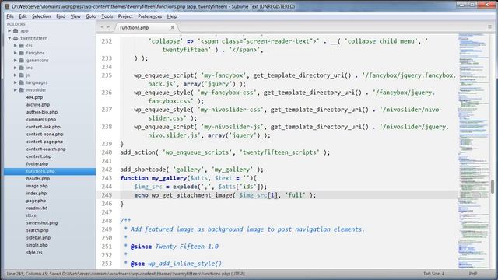Expand the nivoslider folder
This screenshot has width=498, height=280.
tap(16, 90)
